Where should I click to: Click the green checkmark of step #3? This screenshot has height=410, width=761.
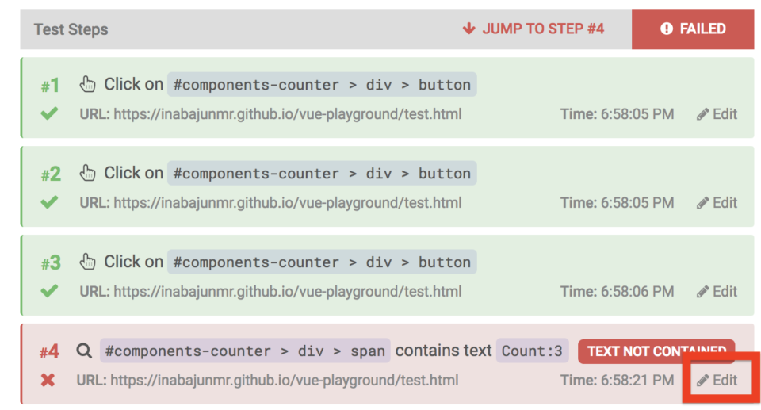[49, 291]
